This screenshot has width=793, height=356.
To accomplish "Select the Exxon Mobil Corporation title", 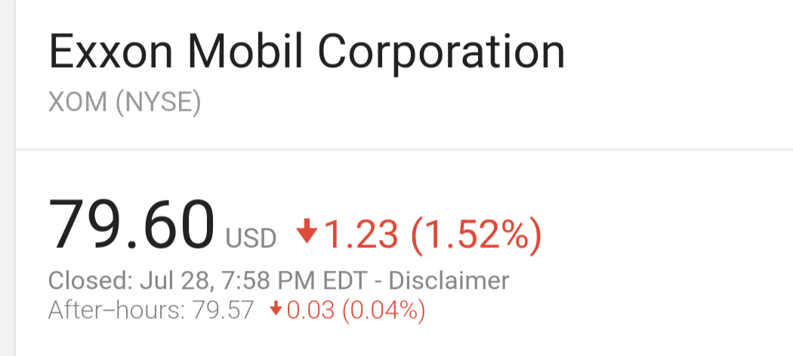I will 307,52.
